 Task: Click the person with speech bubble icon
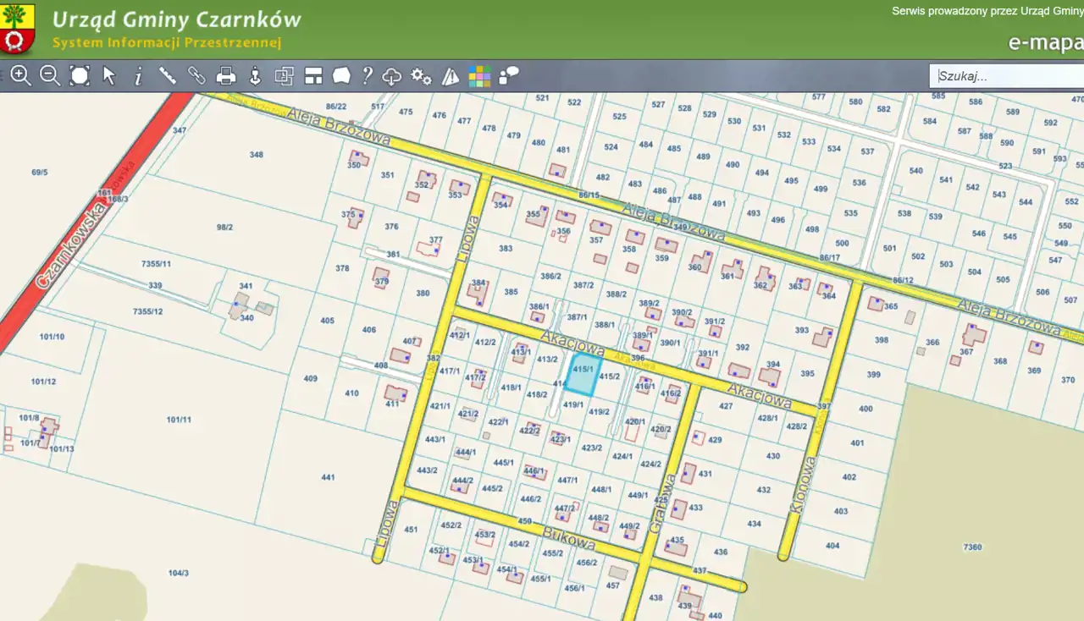509,76
